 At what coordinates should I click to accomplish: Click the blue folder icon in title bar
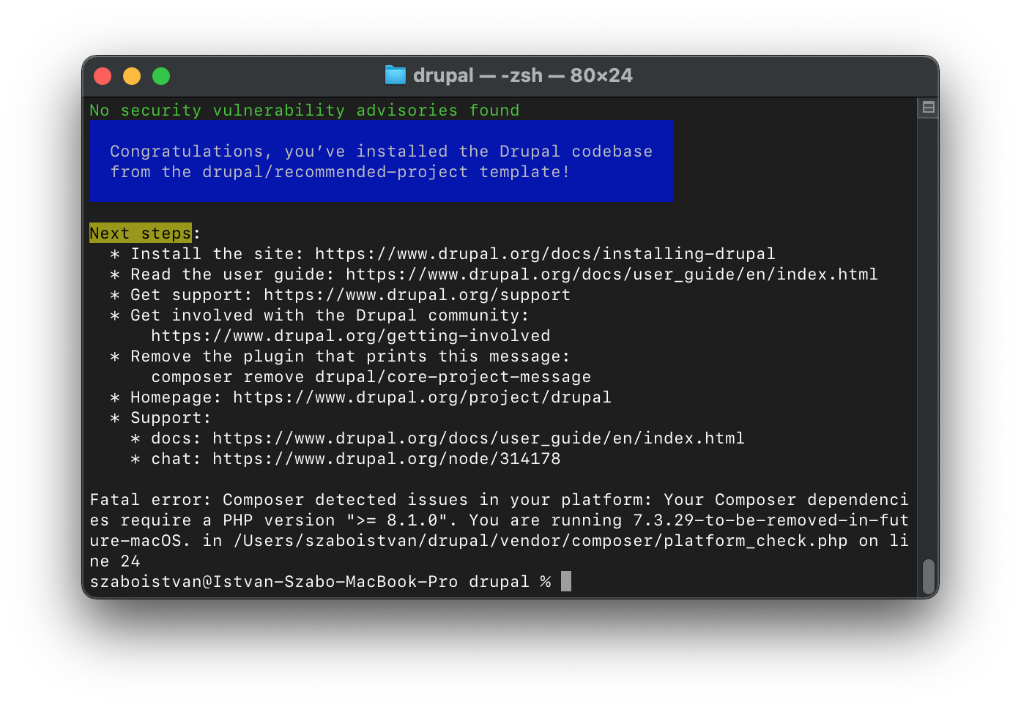pos(396,75)
